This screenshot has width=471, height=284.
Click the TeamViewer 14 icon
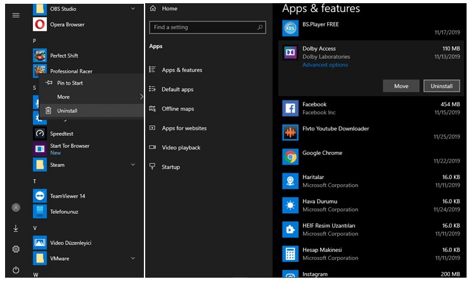coord(40,196)
